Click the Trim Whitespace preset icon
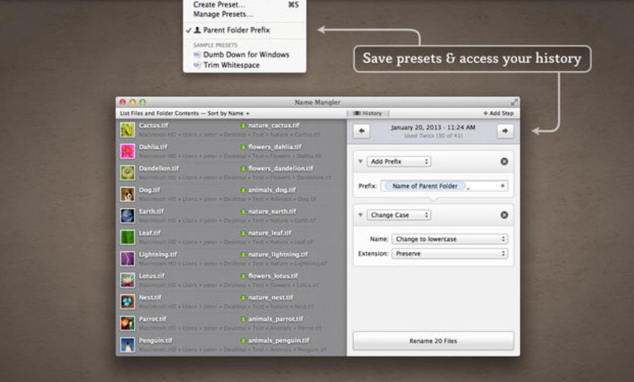Viewport: 634px width, 382px height. [197, 65]
